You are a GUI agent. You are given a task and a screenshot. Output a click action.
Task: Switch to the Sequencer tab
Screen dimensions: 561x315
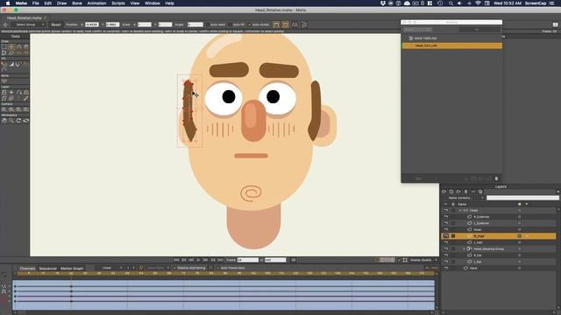point(48,269)
